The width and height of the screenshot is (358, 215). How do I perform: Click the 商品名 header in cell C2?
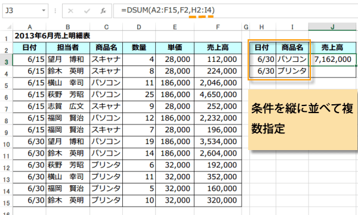[106, 48]
